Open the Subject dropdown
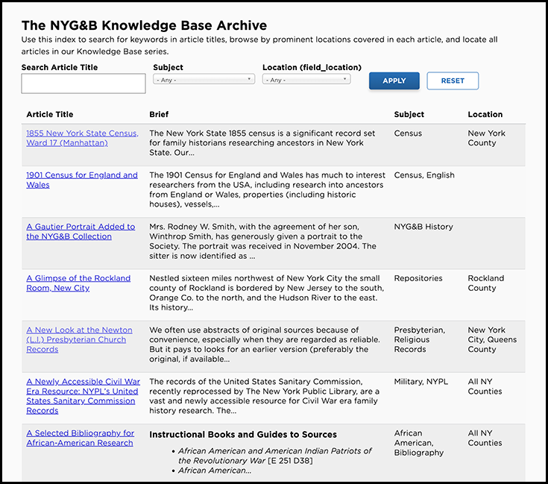The width and height of the screenshot is (548, 484). coord(204,80)
